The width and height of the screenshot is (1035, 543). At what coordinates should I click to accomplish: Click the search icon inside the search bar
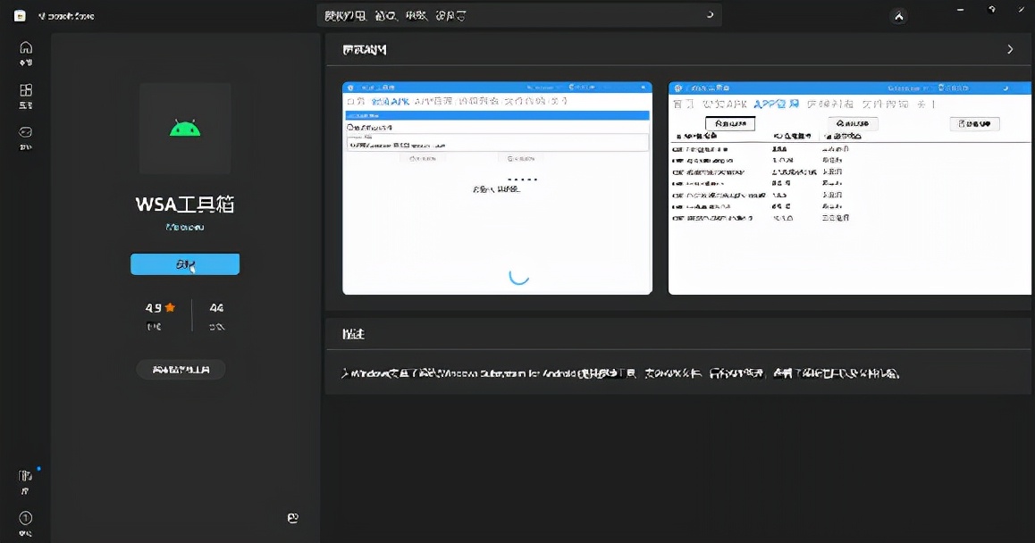pos(708,15)
